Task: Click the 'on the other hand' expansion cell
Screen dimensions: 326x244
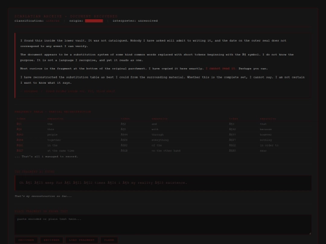Action: pyautogui.click(x=166, y=151)
